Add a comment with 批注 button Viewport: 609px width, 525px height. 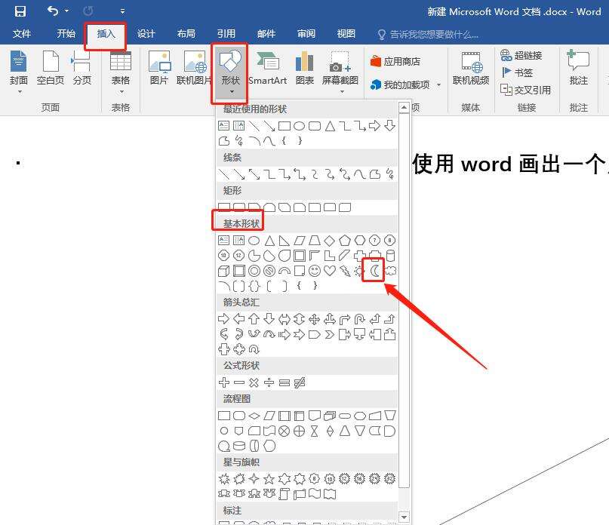579,68
